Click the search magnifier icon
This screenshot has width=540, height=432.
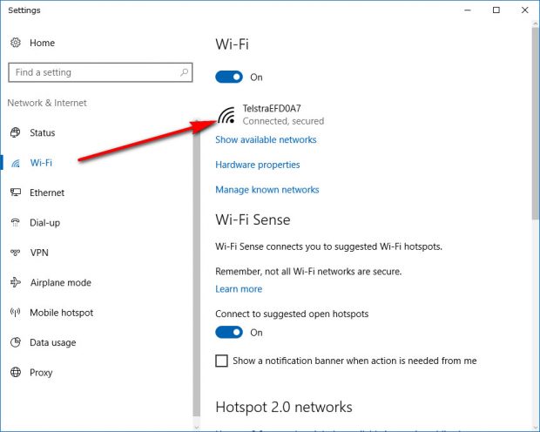point(184,72)
